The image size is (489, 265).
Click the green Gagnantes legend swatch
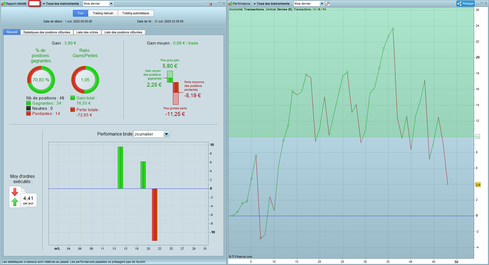click(28, 103)
